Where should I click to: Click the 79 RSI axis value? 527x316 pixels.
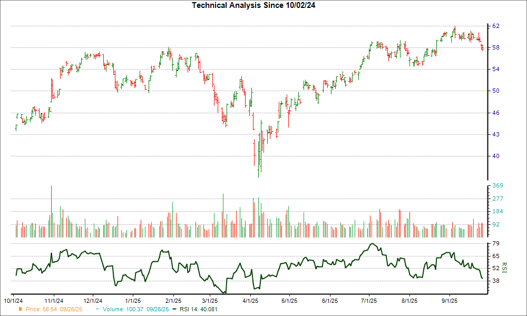496,244
